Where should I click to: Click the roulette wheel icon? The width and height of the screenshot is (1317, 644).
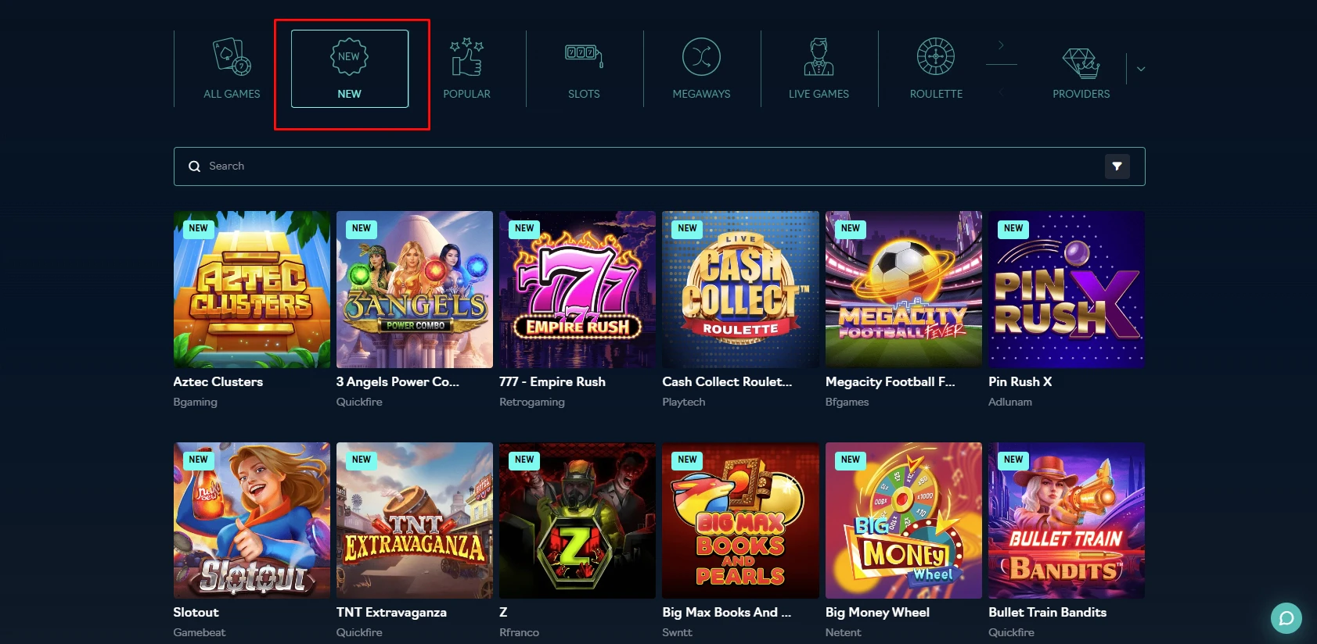click(x=936, y=56)
